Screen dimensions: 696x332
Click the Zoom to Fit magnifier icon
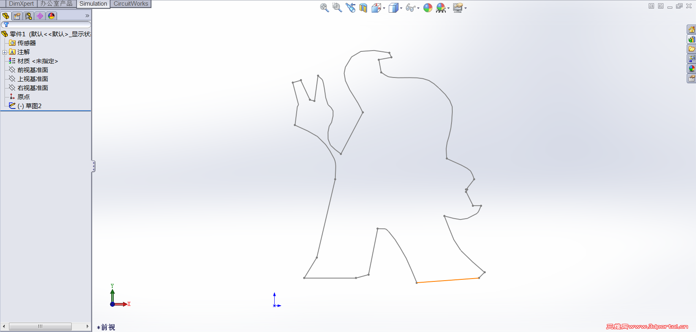pos(324,8)
